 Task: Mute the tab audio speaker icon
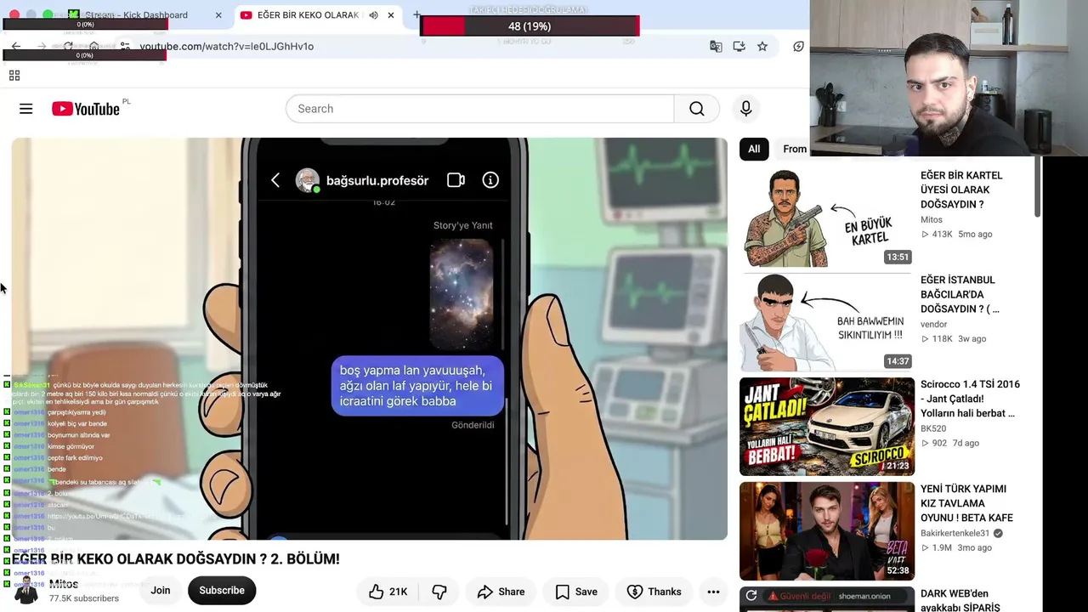click(x=373, y=15)
